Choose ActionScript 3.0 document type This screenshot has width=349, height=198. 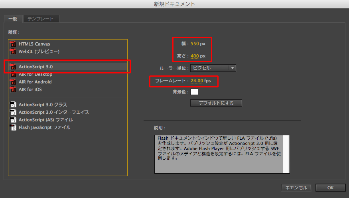[x=68, y=67]
